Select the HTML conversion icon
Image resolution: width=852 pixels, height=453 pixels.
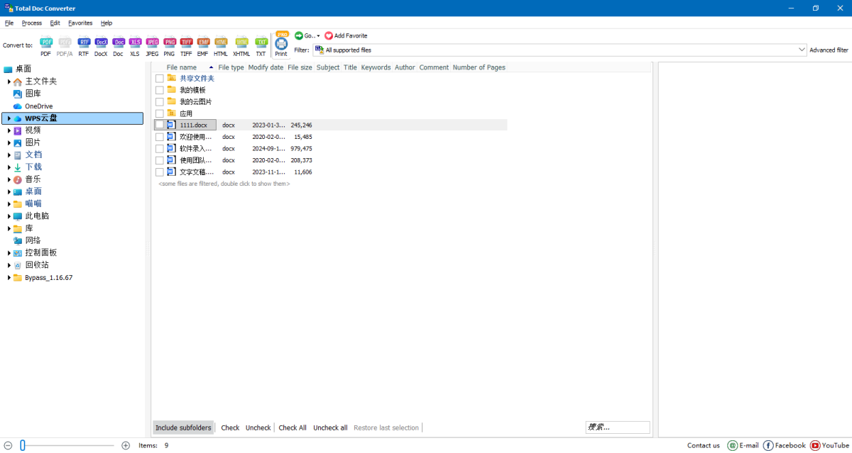(221, 44)
